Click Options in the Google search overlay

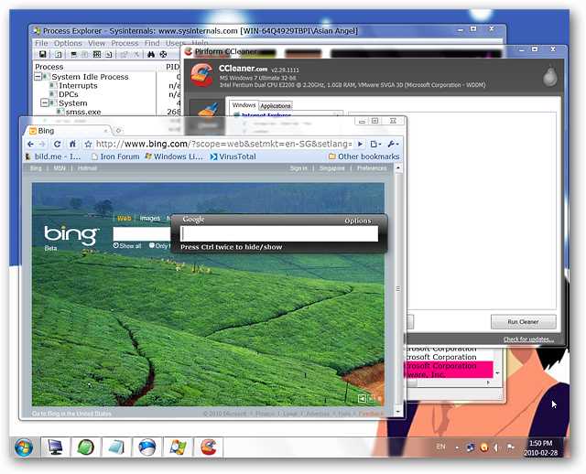tap(358, 221)
